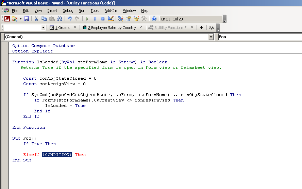Open the Tools menu
Screen dimensions: 302x189
pyautogui.click(x=95, y=11)
